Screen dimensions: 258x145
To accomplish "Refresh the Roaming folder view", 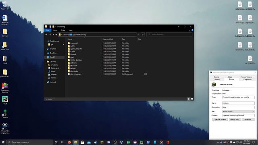I will click(x=143, y=35).
